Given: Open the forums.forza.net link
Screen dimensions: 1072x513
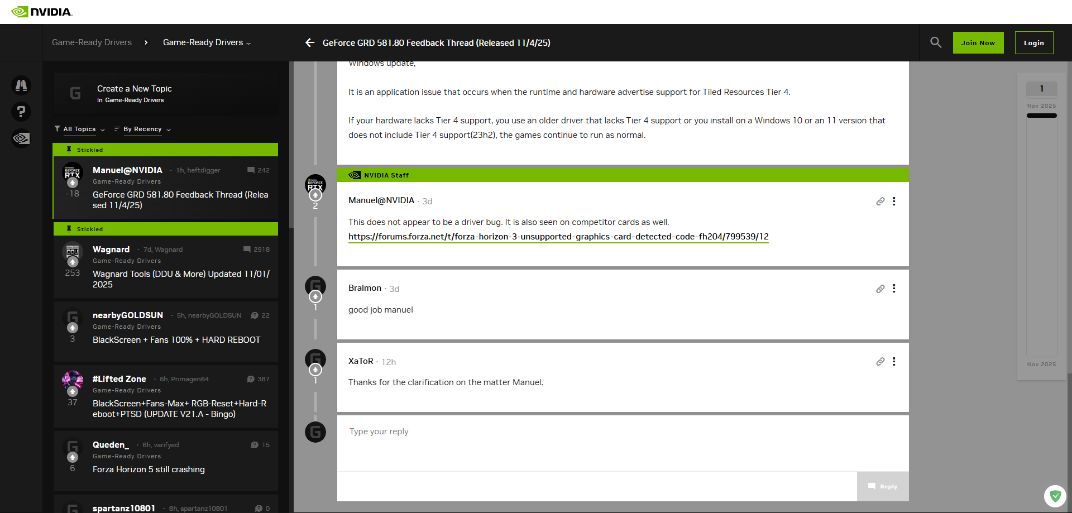Looking at the screenshot, I should [x=558, y=237].
